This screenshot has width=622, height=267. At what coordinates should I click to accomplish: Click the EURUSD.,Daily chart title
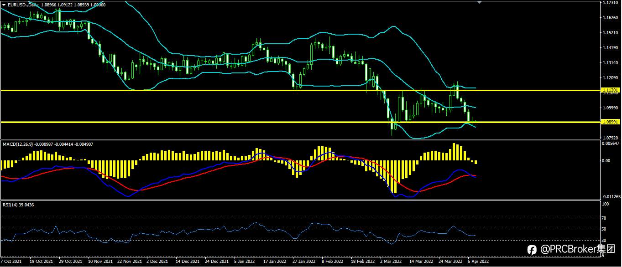23,5
